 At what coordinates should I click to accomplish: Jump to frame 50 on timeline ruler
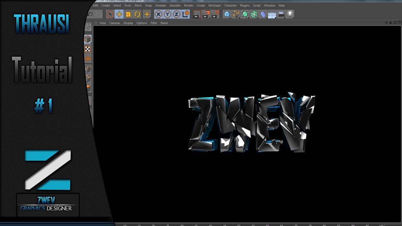click(x=239, y=225)
